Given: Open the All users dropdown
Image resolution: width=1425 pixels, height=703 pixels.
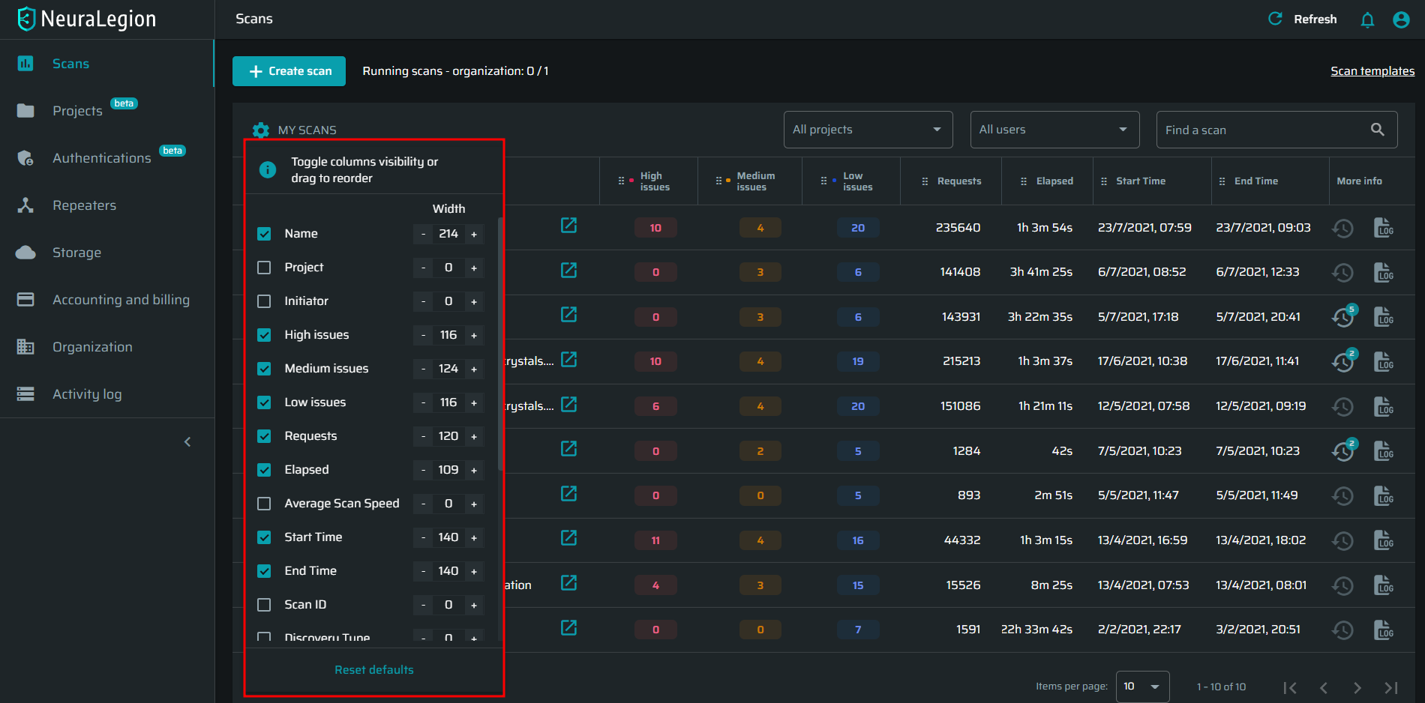Looking at the screenshot, I should (x=1054, y=130).
